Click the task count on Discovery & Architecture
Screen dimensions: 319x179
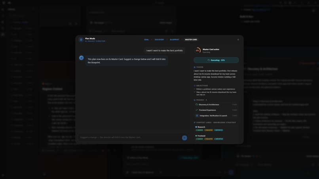click(x=235, y=105)
